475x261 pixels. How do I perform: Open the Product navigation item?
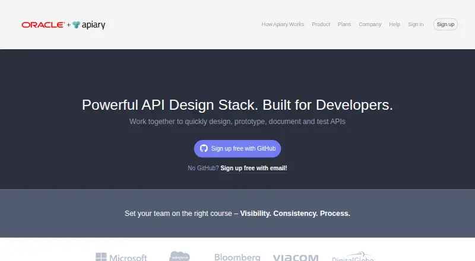(321, 24)
